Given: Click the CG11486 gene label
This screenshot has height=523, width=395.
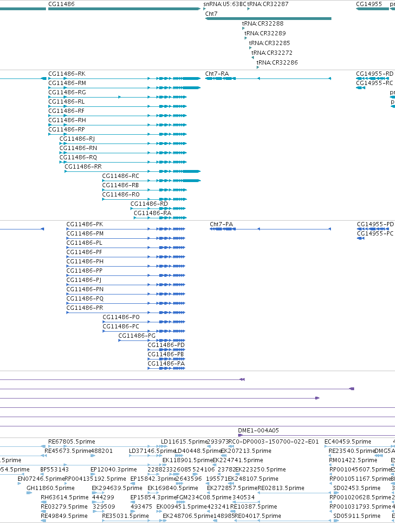Looking at the screenshot, I should [61, 4].
